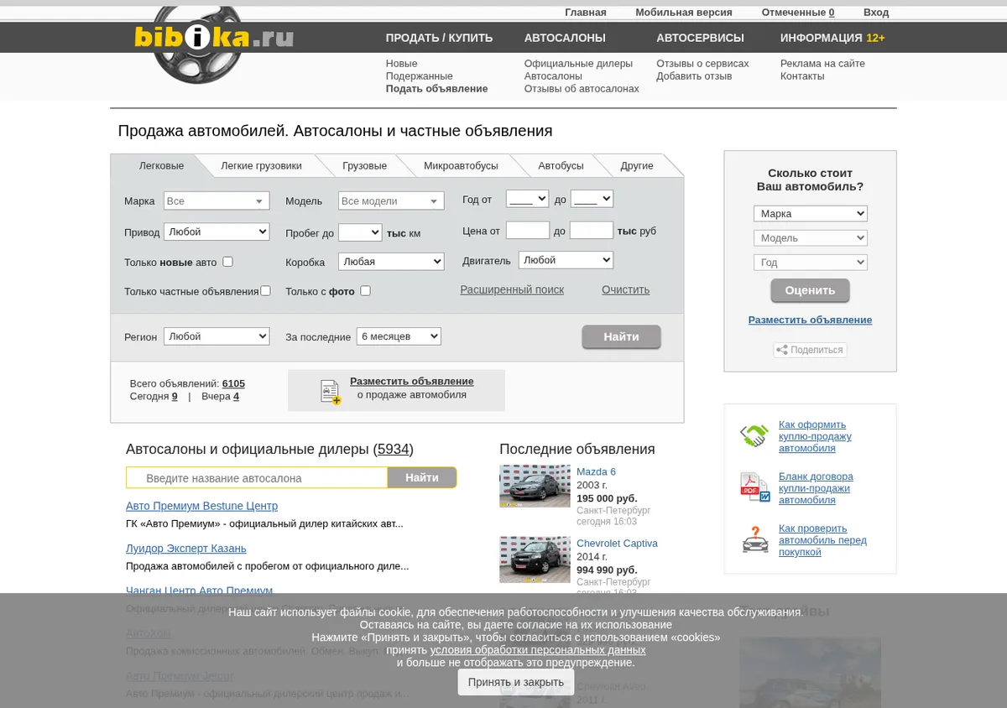The height and width of the screenshot is (708, 1007).
Task: Switch to the Грузовые tab
Action: point(364,165)
